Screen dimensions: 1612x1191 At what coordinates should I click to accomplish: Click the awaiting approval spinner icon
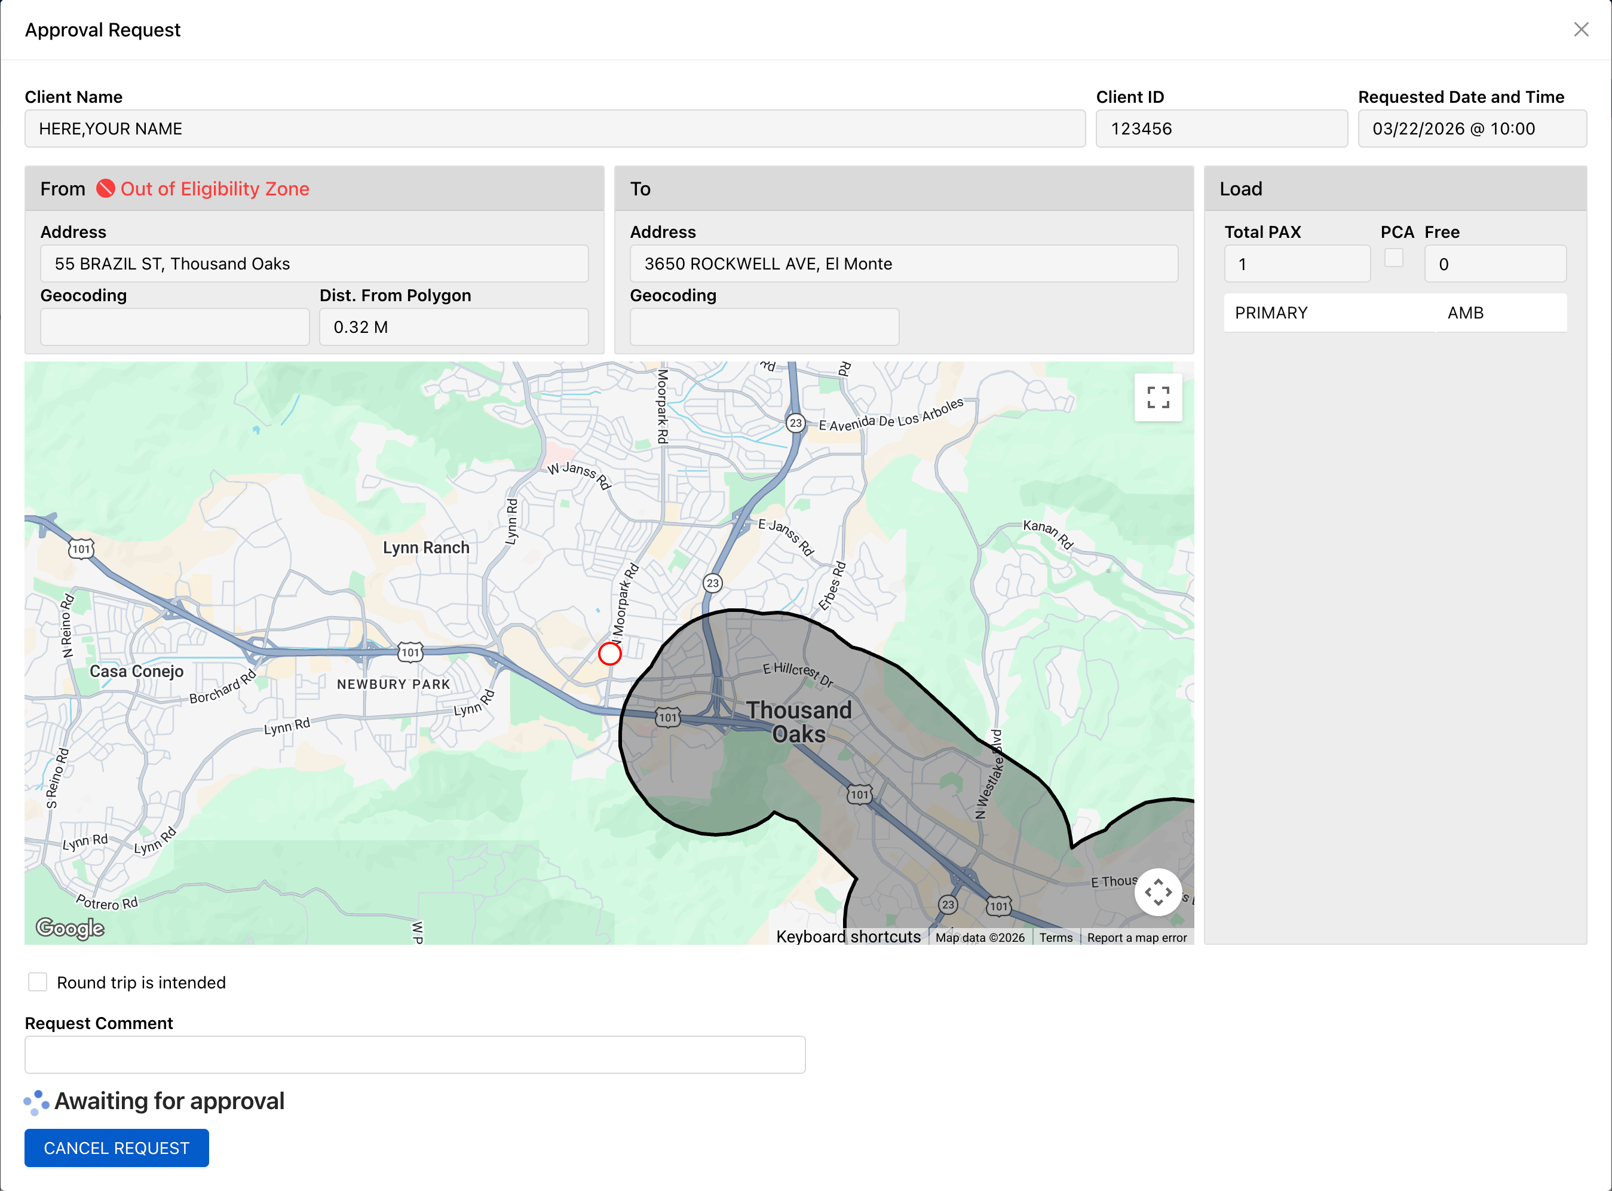tap(36, 1103)
